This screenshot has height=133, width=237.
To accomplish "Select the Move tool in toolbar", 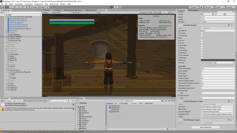I will pyautogui.click(x=7, y=7).
